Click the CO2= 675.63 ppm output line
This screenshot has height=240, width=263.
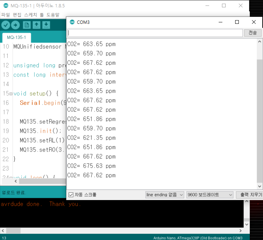tap(92, 166)
